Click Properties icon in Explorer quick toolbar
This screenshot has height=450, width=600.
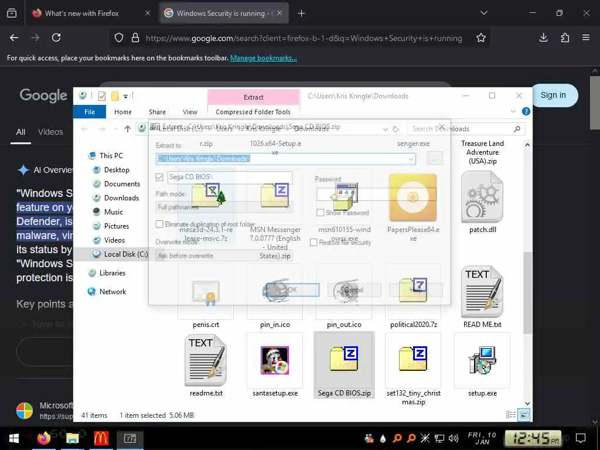pos(102,96)
